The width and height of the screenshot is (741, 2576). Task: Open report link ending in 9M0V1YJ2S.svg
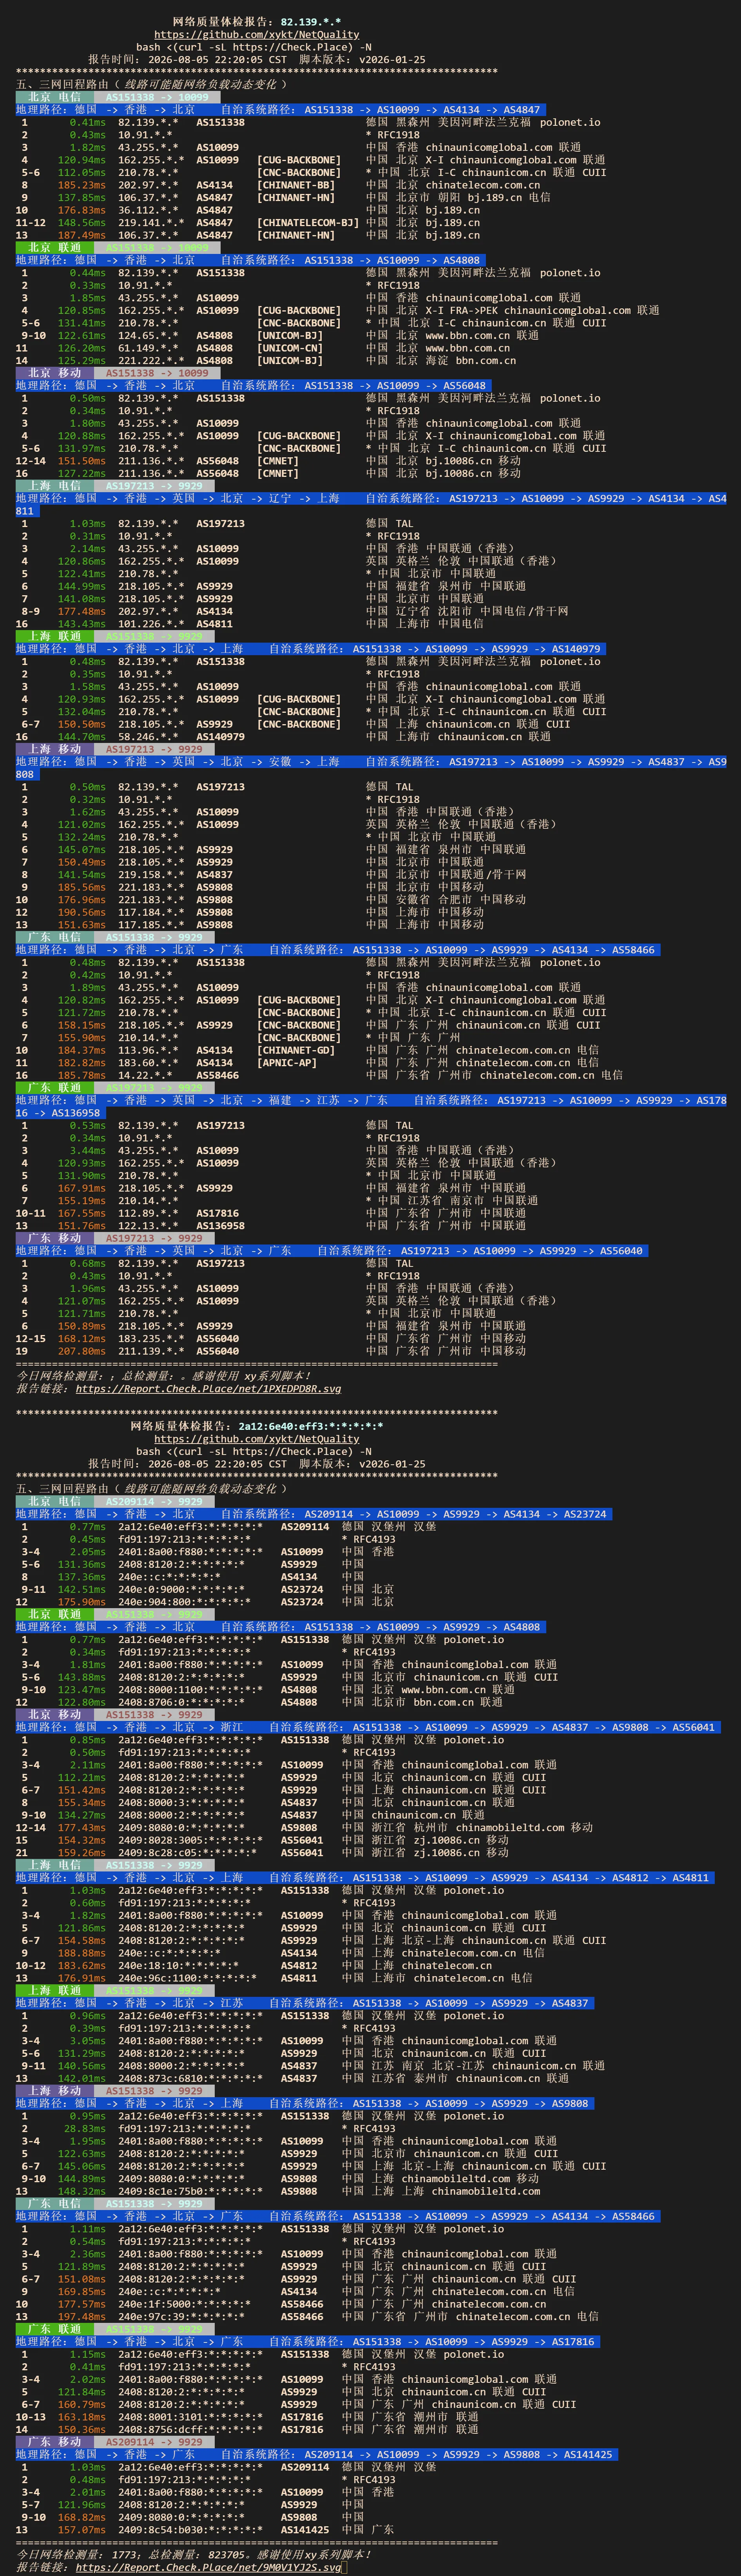[x=208, y=2567]
